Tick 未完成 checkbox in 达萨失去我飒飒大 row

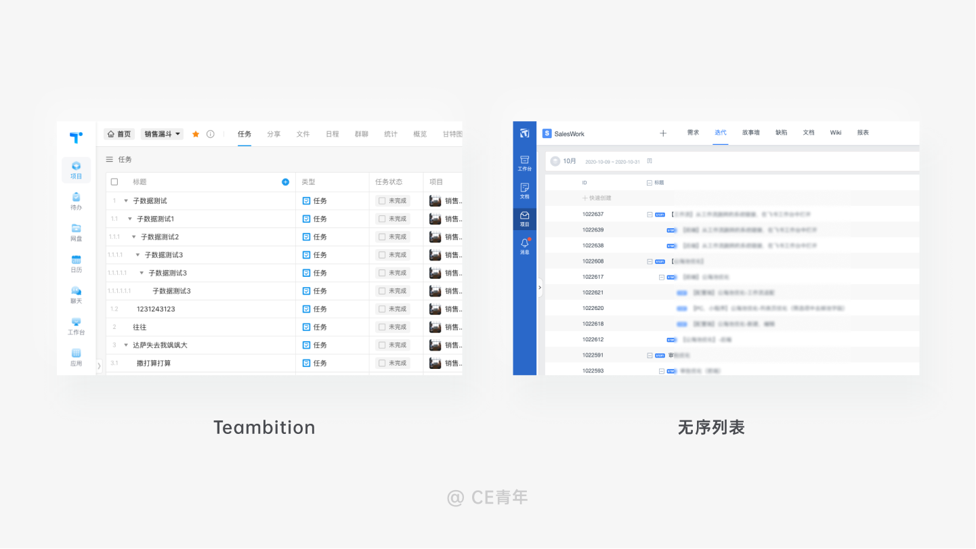pyautogui.click(x=382, y=345)
